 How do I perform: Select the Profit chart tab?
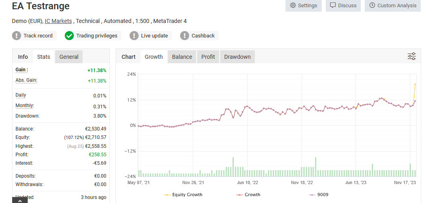pyautogui.click(x=208, y=57)
